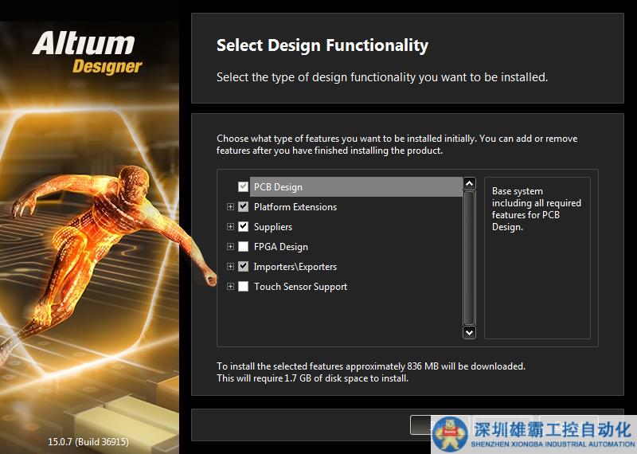The image size is (637, 454).
Task: Click the feature list scroll down arrow
Action: point(469,332)
